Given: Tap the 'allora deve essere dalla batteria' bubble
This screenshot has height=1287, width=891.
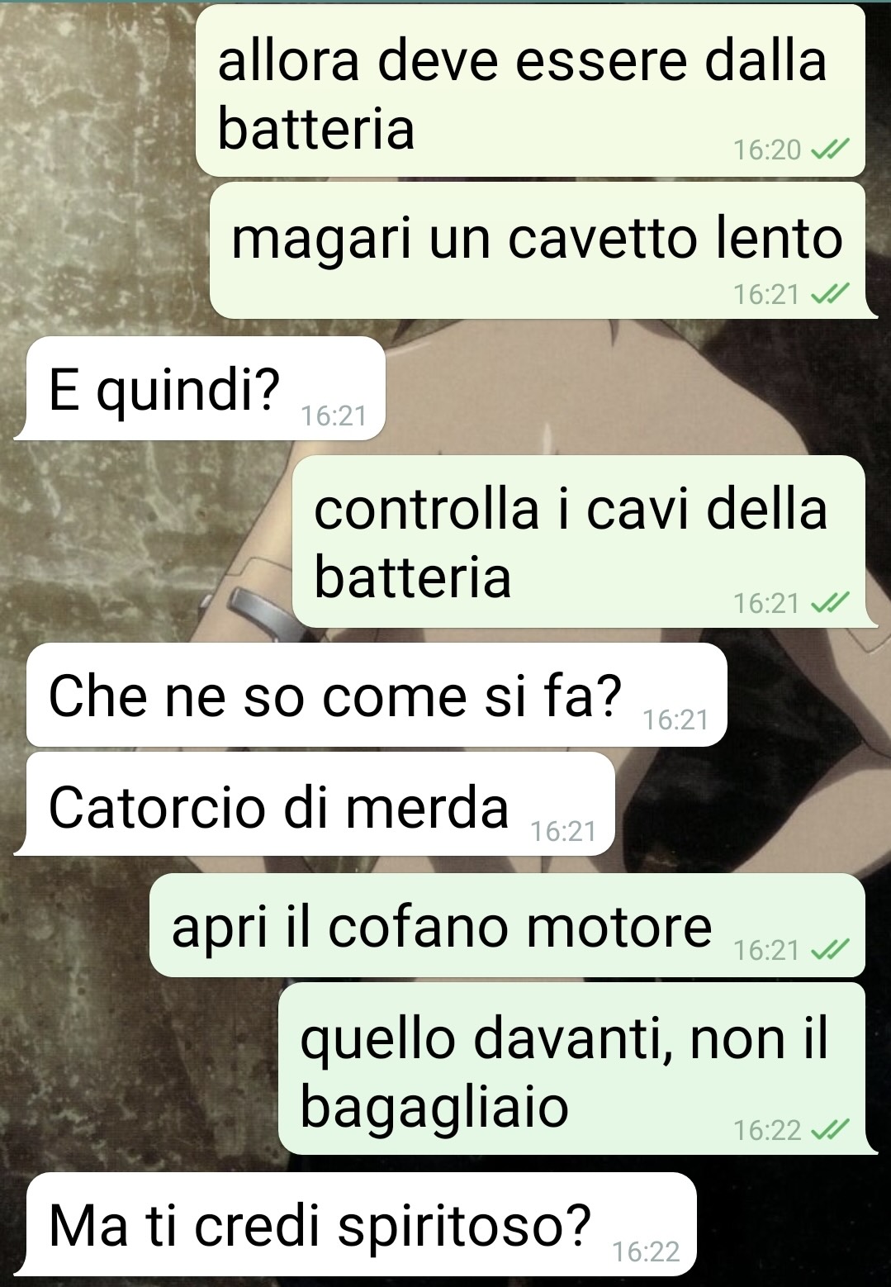Looking at the screenshot, I should (530, 91).
